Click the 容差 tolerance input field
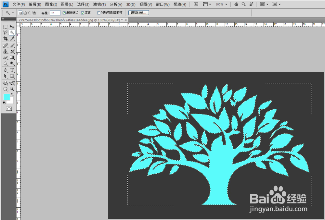The image size is (325, 220). (x=55, y=13)
